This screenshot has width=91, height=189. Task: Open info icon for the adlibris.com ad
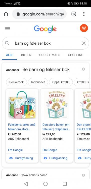83,175
